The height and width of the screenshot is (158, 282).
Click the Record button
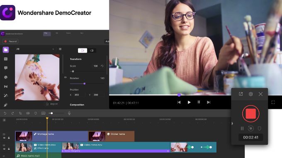10,41
